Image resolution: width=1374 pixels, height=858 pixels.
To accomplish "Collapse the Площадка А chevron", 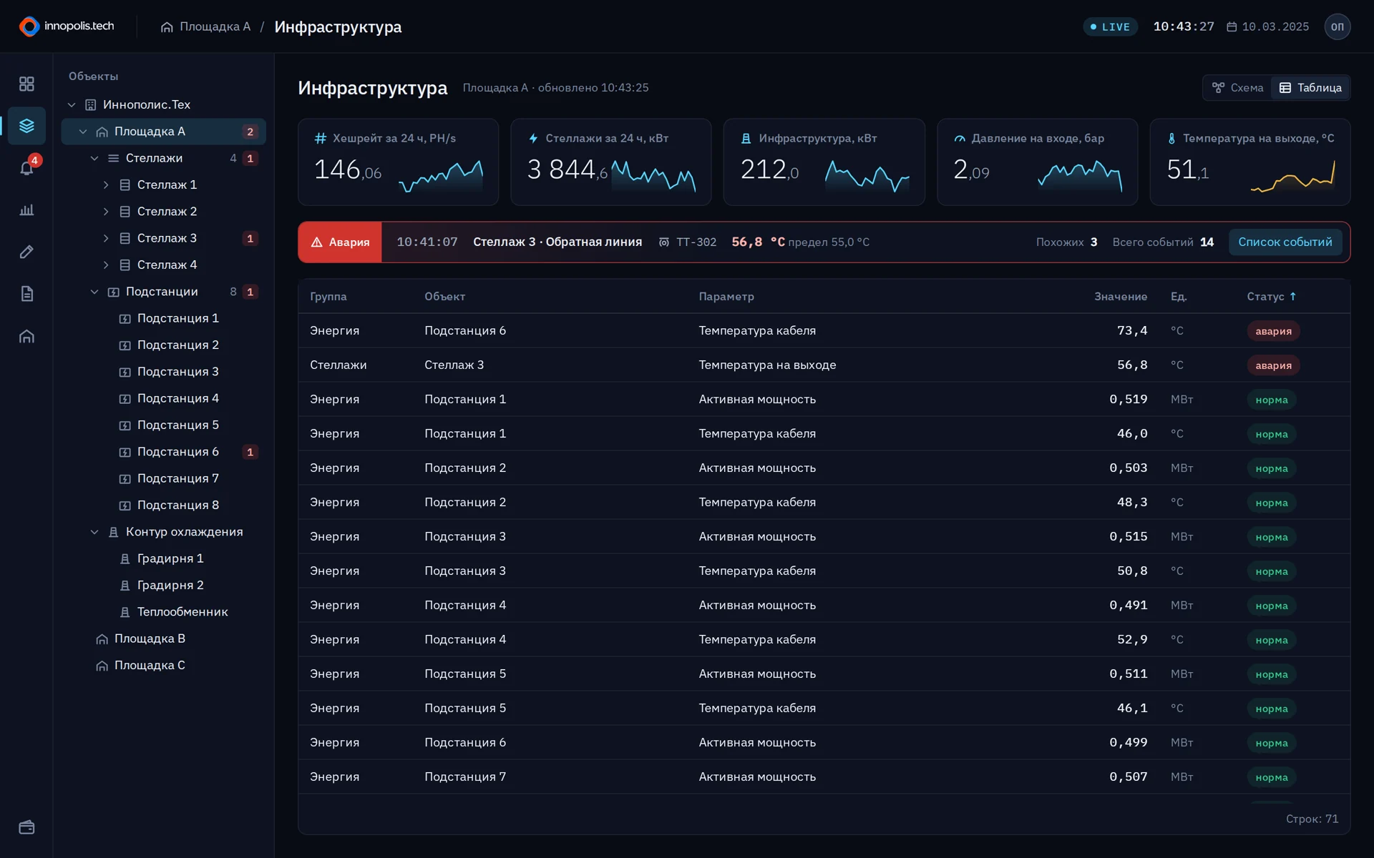I will tap(83, 132).
